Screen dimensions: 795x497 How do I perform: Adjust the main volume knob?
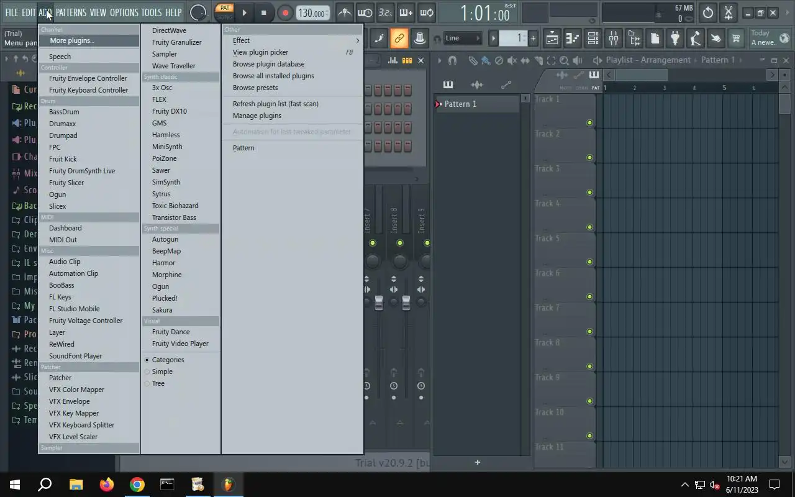[198, 12]
